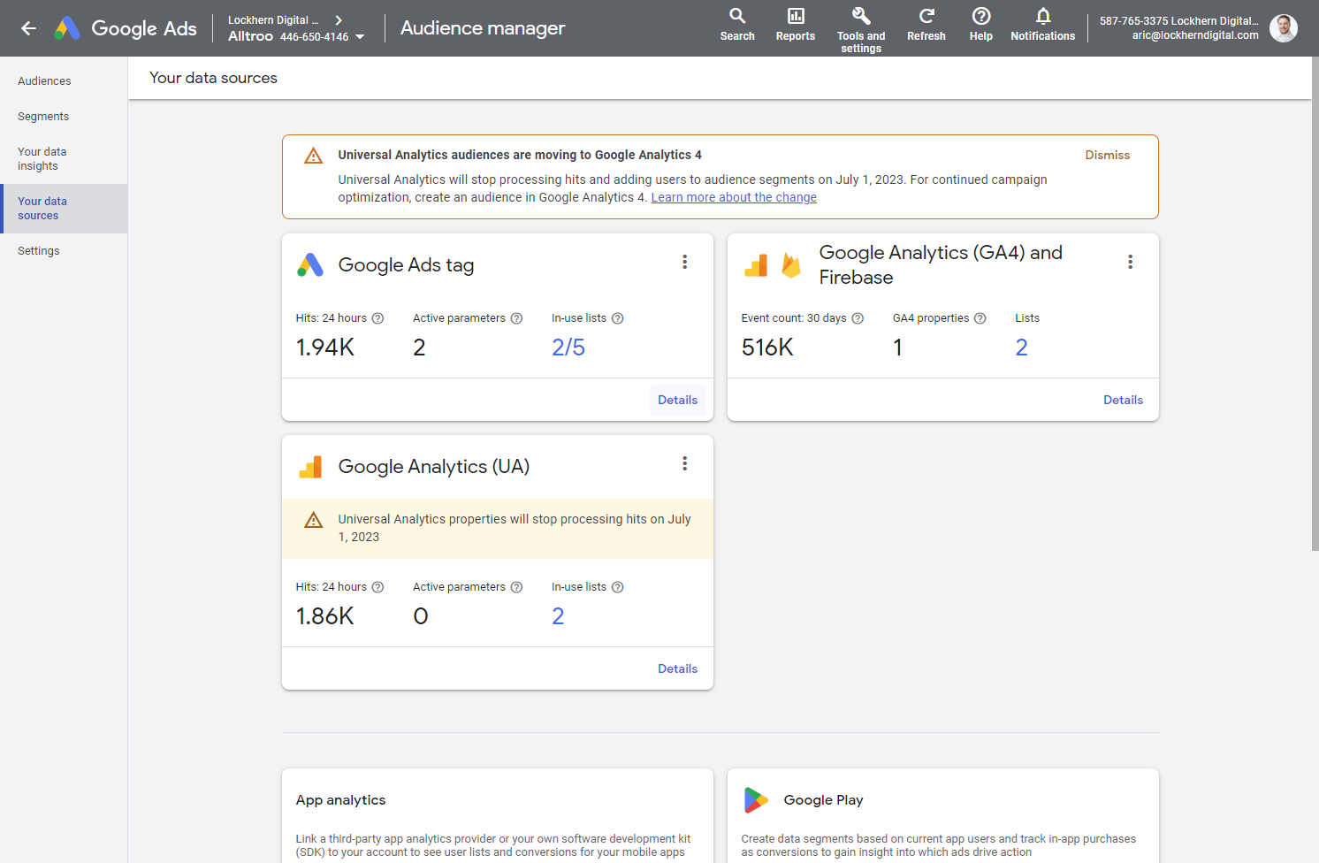Click the Audience manager page title
This screenshot has height=863, width=1319.
coord(483,28)
